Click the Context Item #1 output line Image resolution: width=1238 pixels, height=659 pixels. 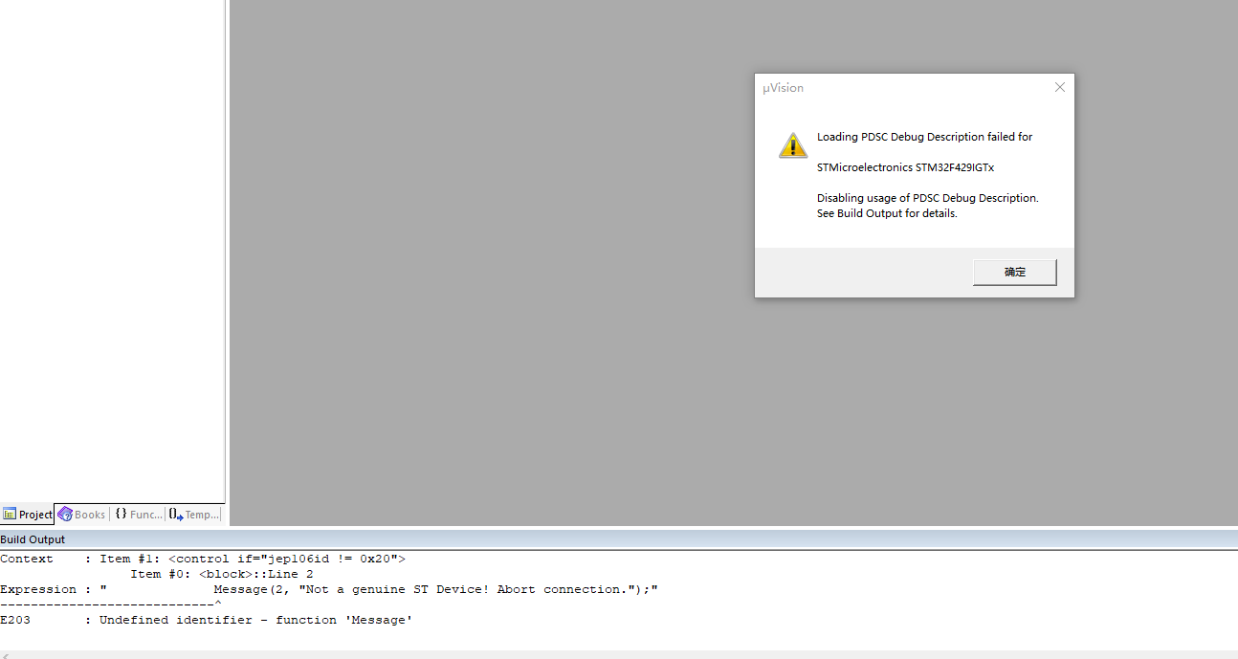[203, 559]
